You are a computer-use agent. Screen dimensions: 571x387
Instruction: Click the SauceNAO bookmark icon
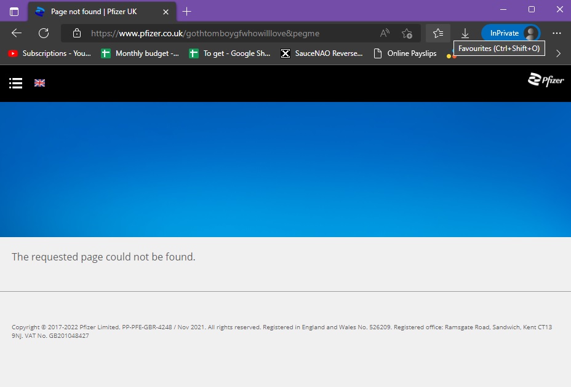tap(285, 53)
